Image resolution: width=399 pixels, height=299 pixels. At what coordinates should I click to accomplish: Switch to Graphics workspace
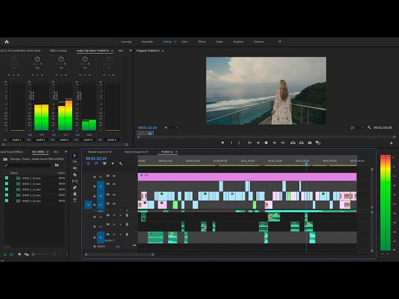coord(238,42)
